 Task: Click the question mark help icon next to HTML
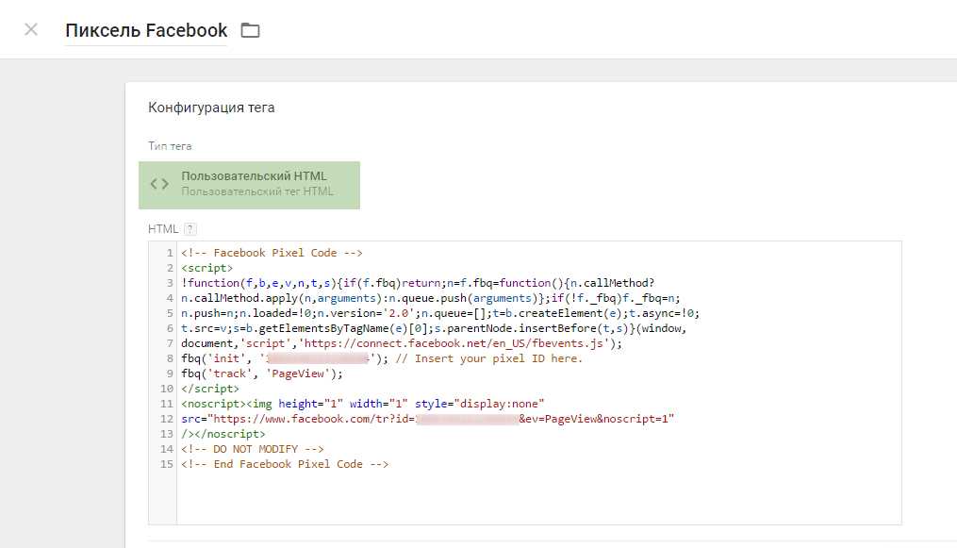pos(188,228)
